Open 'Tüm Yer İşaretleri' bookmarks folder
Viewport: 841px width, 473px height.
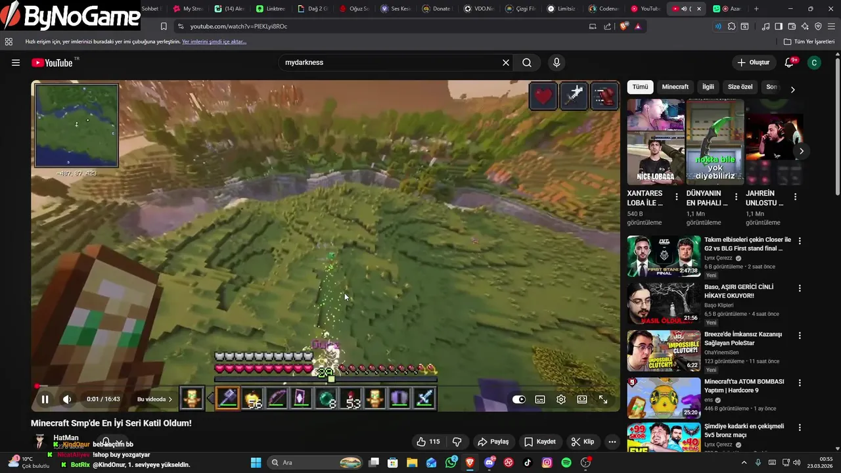coord(809,41)
